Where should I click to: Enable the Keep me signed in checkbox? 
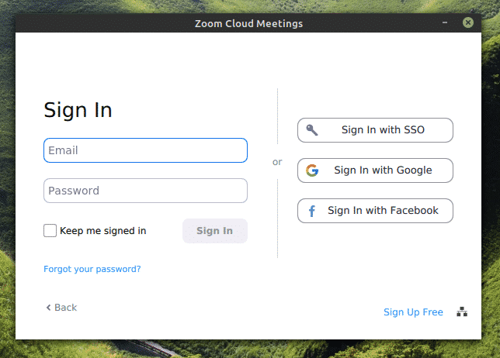(50, 230)
